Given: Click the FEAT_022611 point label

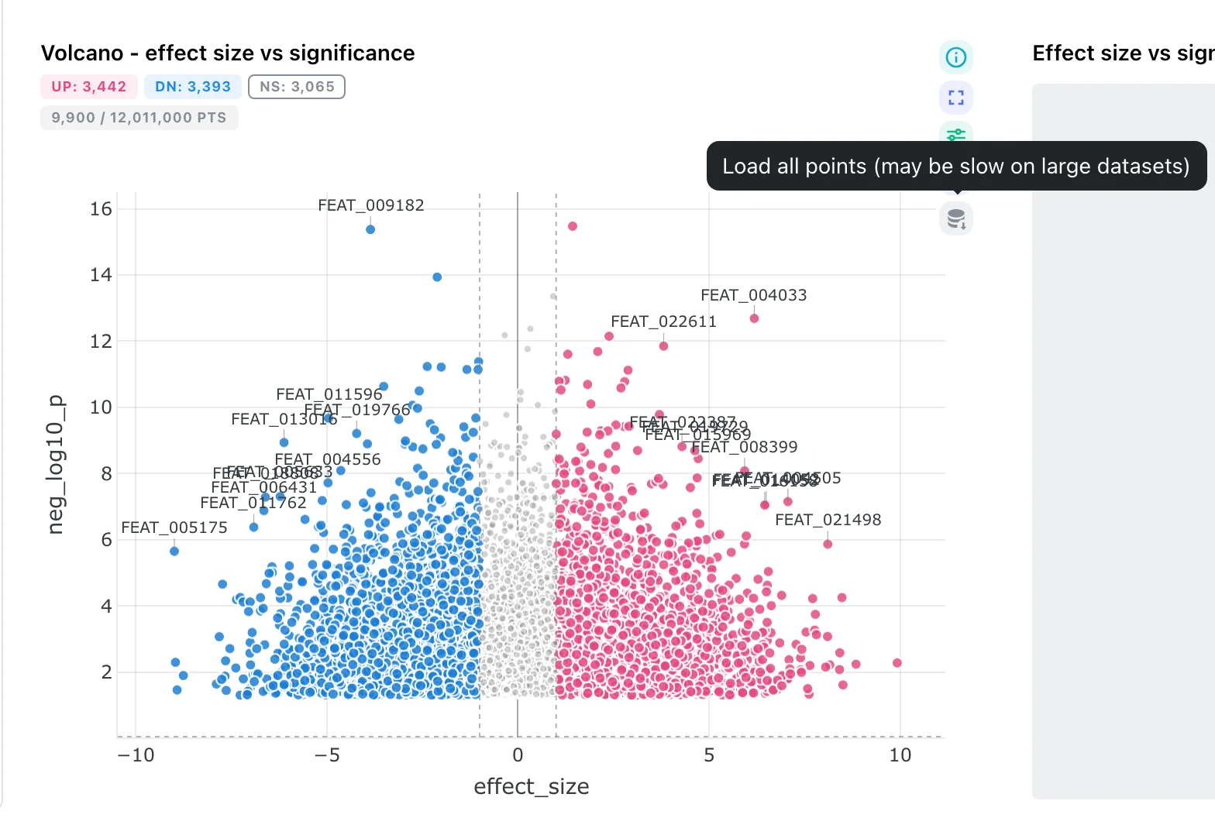Looking at the screenshot, I should [663, 321].
